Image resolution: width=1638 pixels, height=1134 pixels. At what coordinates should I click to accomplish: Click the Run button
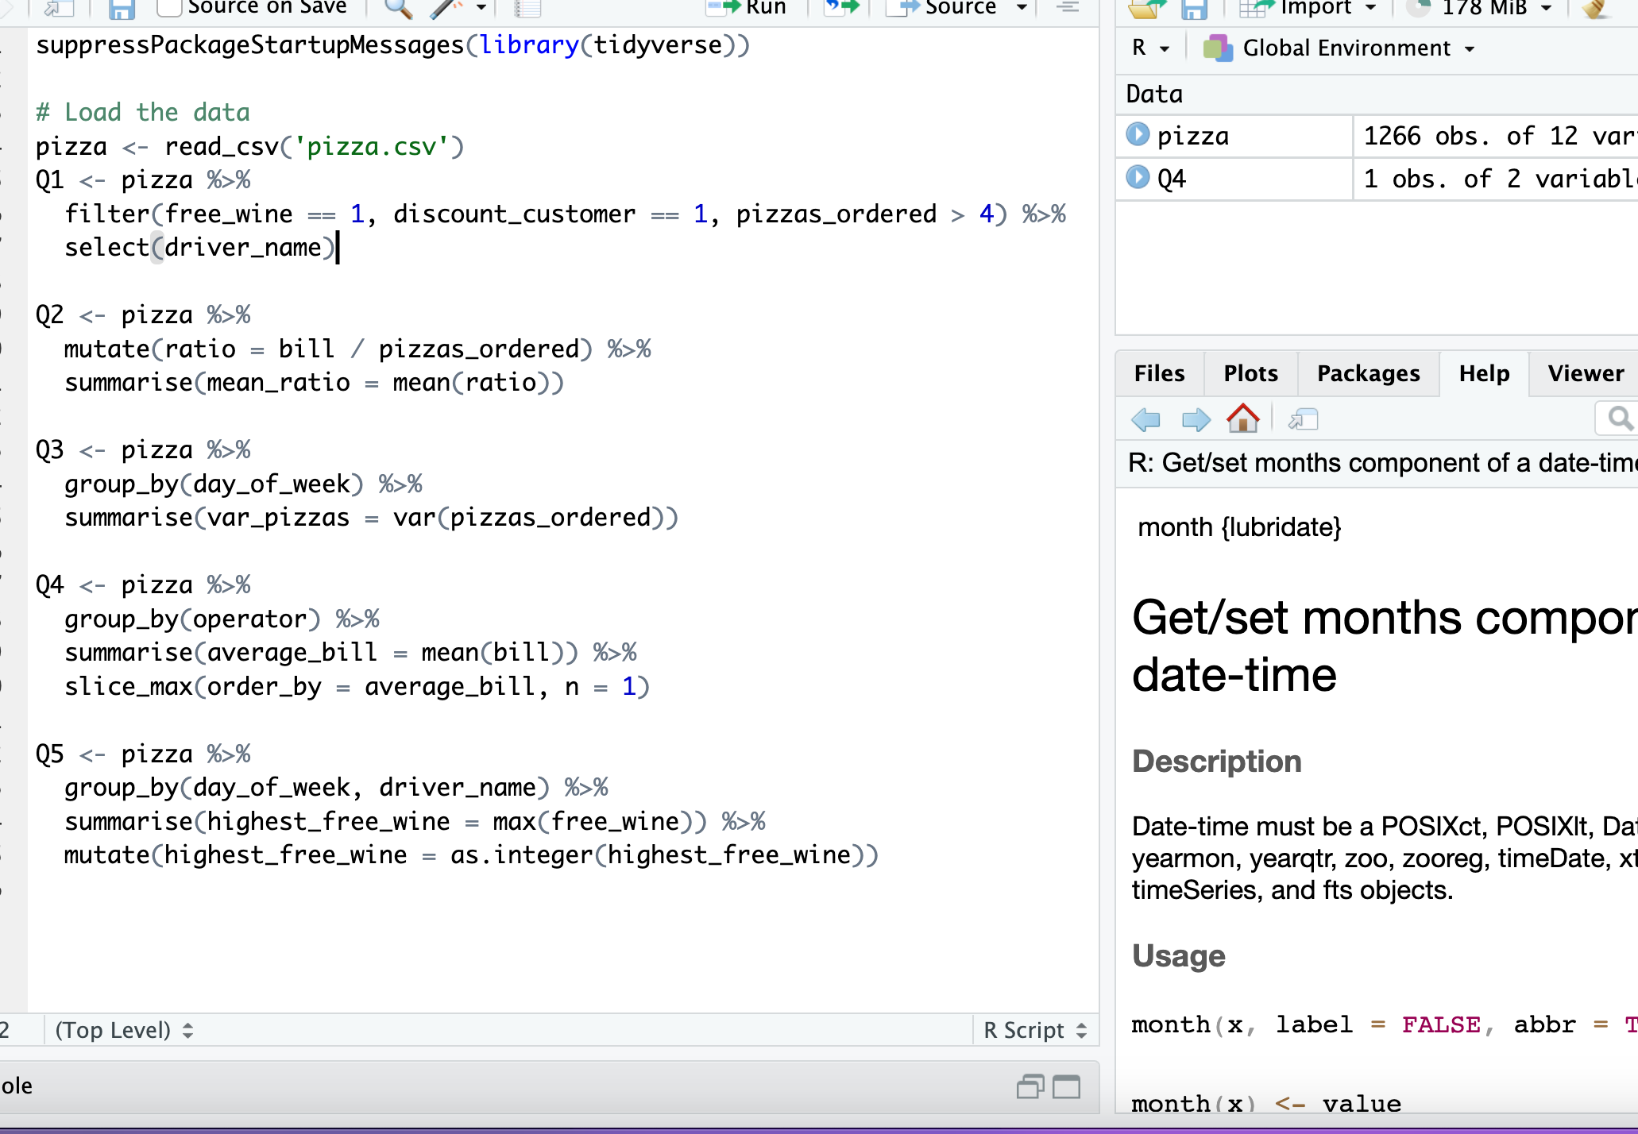[x=748, y=8]
